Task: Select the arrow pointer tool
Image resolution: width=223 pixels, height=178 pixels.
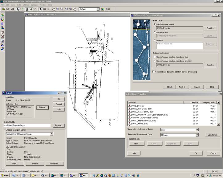Action: point(41,9)
